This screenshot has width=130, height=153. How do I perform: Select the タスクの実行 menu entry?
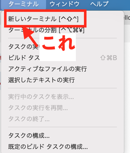tap(62, 47)
